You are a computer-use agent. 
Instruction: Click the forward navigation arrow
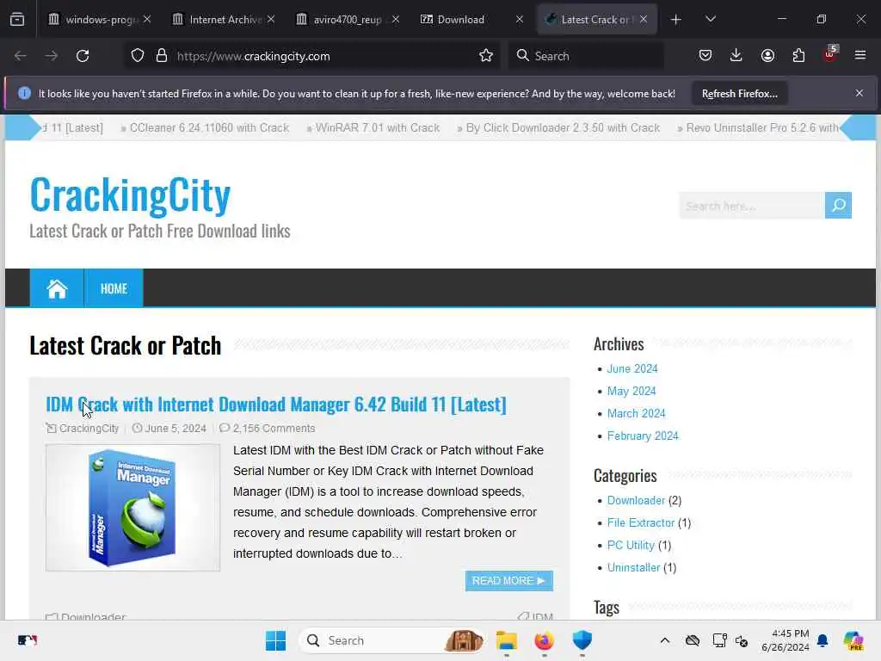pos(52,56)
